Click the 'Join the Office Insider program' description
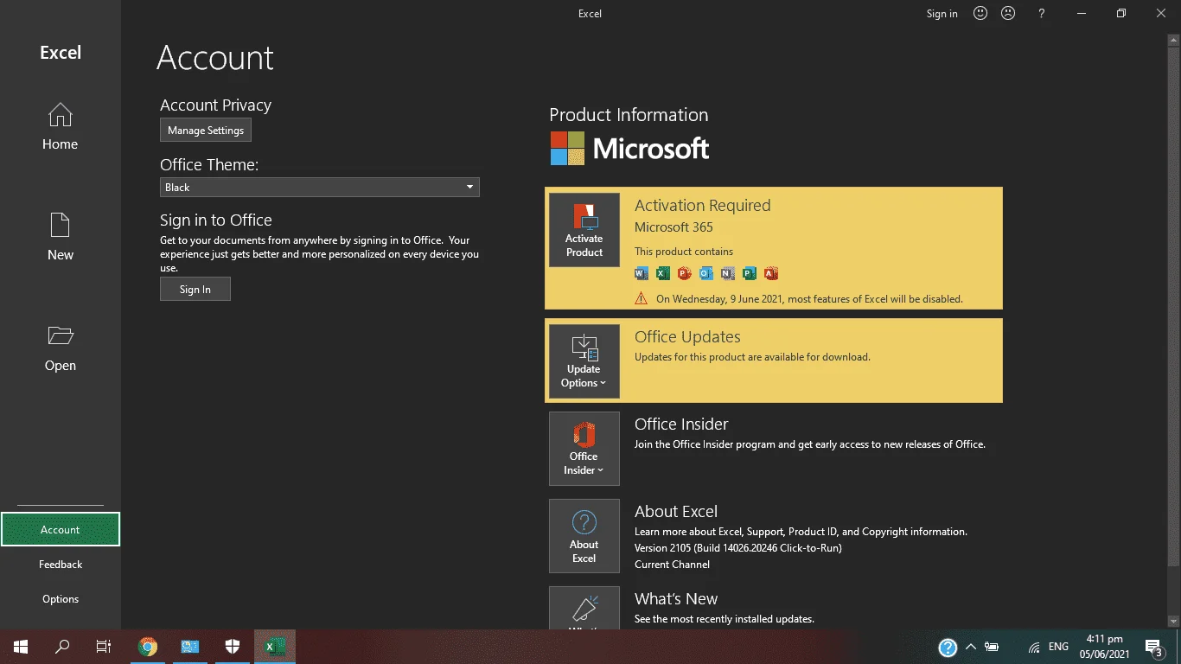 [810, 444]
